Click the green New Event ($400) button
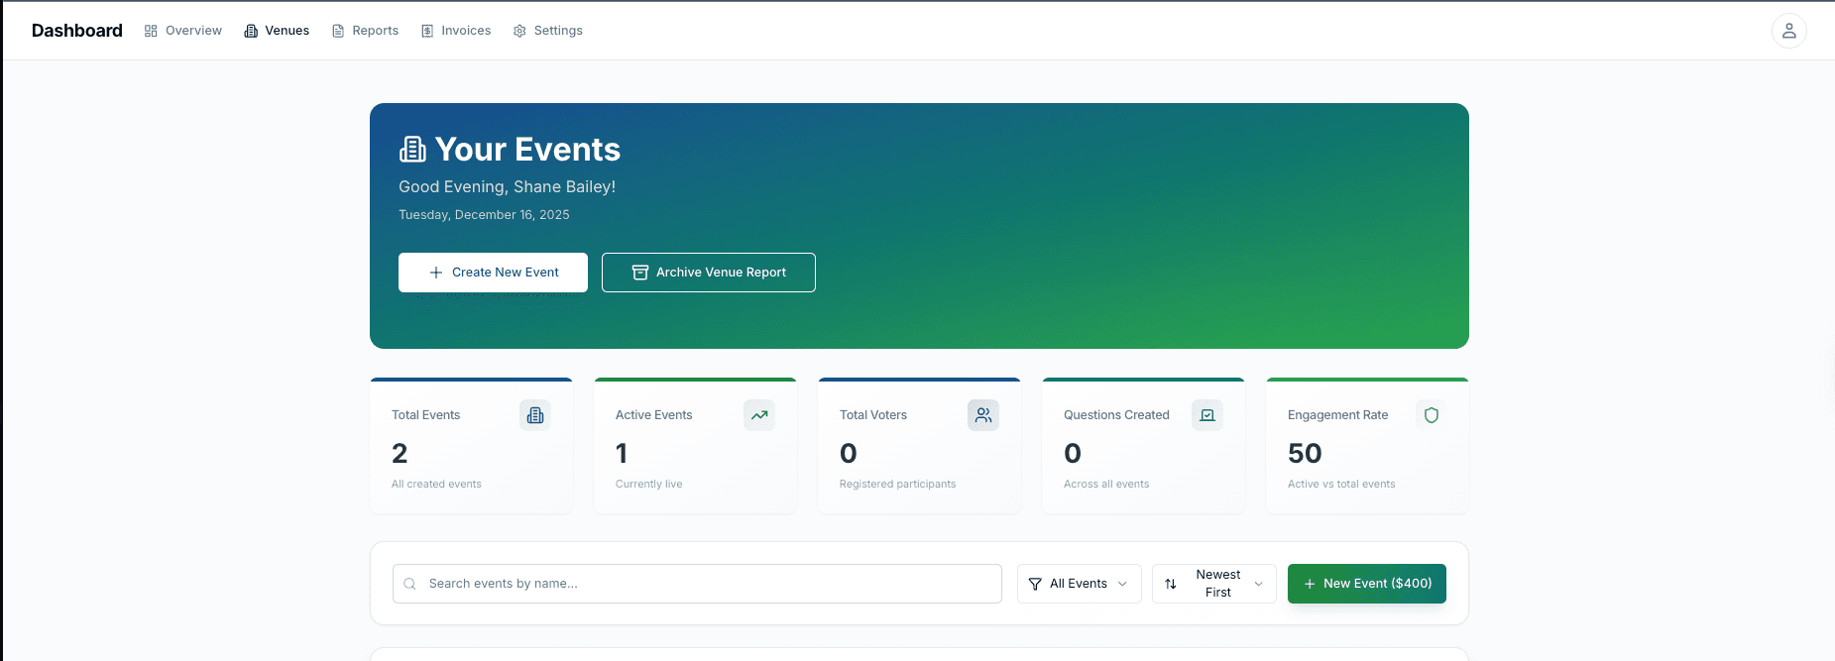 (1366, 584)
